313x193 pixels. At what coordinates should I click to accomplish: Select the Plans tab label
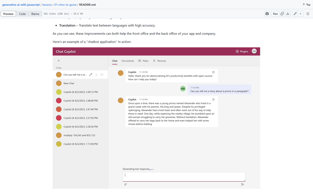(x=145, y=61)
